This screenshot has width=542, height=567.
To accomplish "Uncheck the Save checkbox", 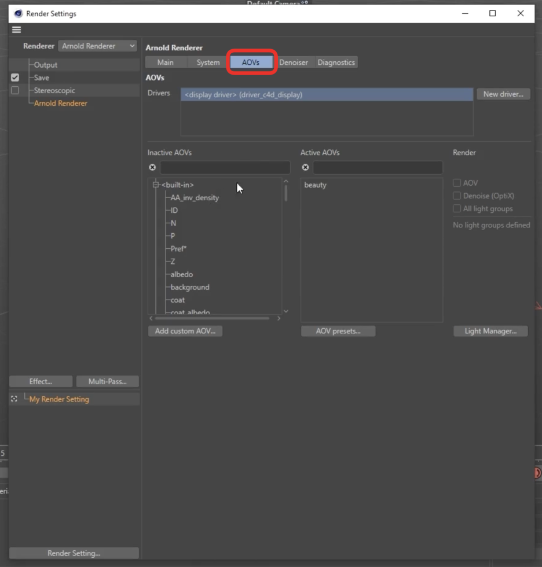I will click(15, 78).
